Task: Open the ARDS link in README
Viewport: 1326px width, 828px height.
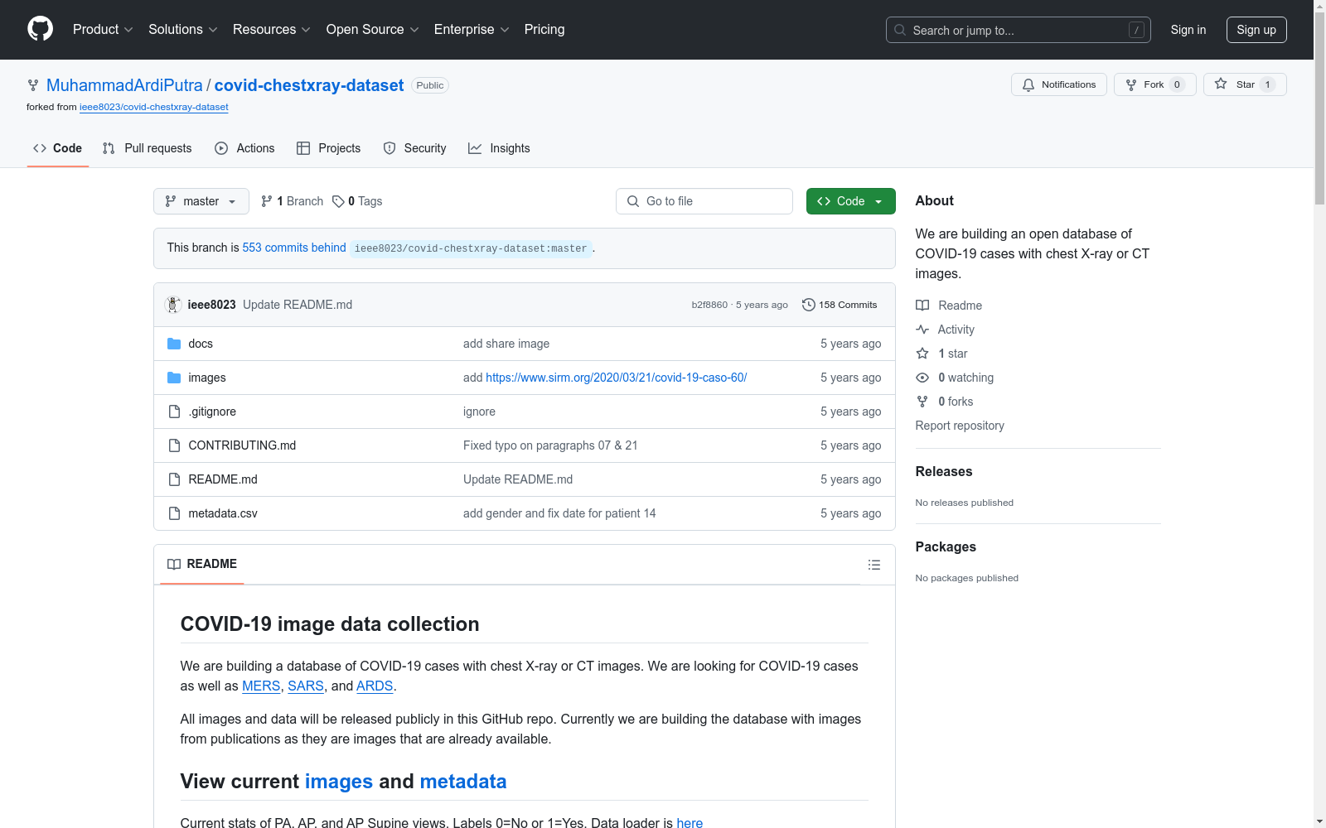Action: click(375, 686)
